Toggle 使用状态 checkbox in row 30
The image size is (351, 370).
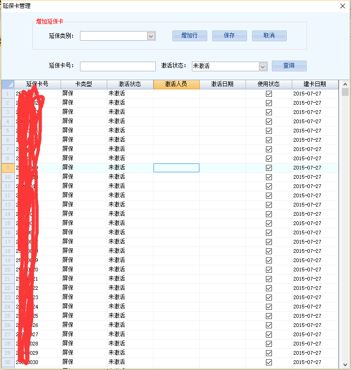(x=269, y=362)
